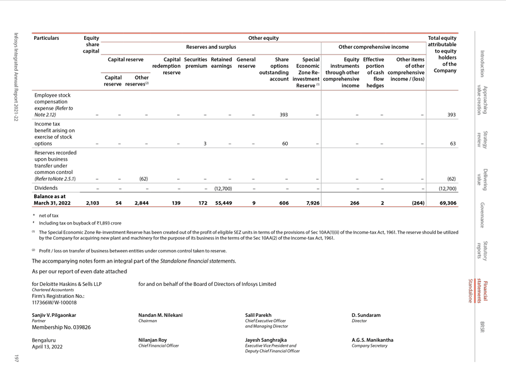
Task: Follow the 'Refer to Note 2.5.1' reference
Action: point(55,179)
